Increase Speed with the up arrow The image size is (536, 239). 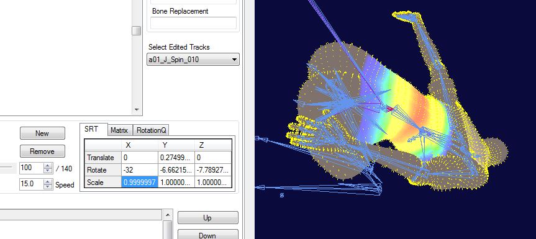48,182
